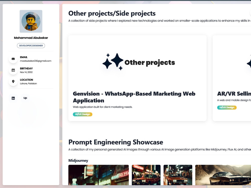The width and height of the screenshot is (251, 188).
Task: Click the Midjourney subheading
Action: (78, 160)
